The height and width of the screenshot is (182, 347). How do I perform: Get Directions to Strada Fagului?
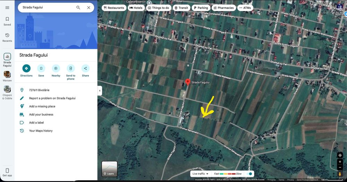[x=26, y=71]
